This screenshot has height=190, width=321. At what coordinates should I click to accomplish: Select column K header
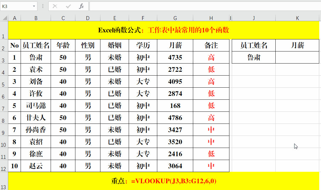pos(297,18)
